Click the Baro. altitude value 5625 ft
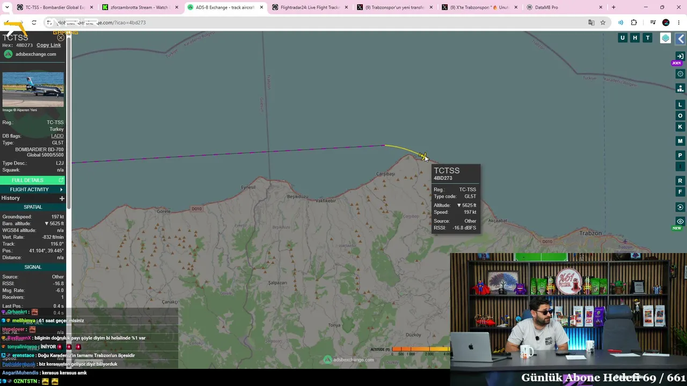Viewport: 687px width, 386px height. 54,224
